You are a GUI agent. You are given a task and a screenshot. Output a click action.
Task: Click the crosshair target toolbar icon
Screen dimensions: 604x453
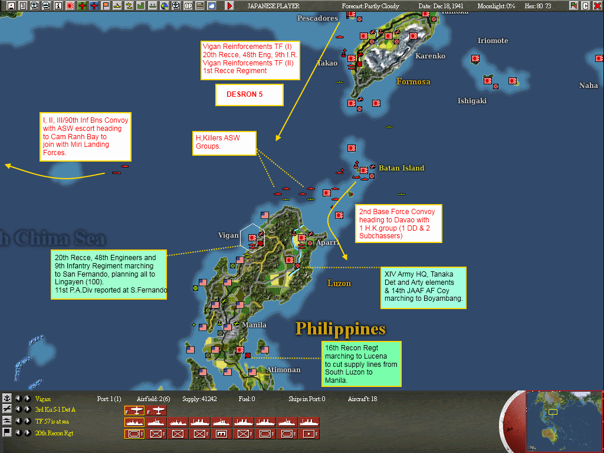pos(176,6)
